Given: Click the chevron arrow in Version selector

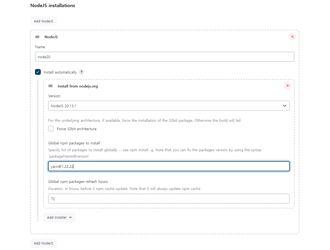Looking at the screenshot, I should click(285, 106).
